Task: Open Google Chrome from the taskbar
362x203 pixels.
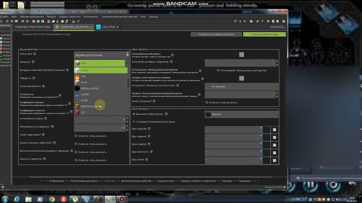Action: 51,199
